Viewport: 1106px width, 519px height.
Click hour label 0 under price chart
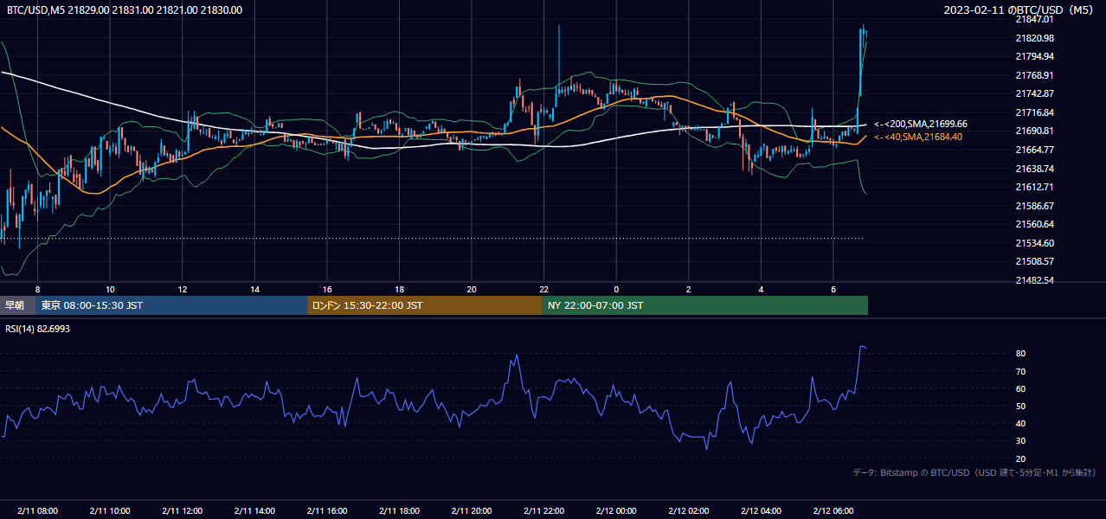[x=616, y=288]
